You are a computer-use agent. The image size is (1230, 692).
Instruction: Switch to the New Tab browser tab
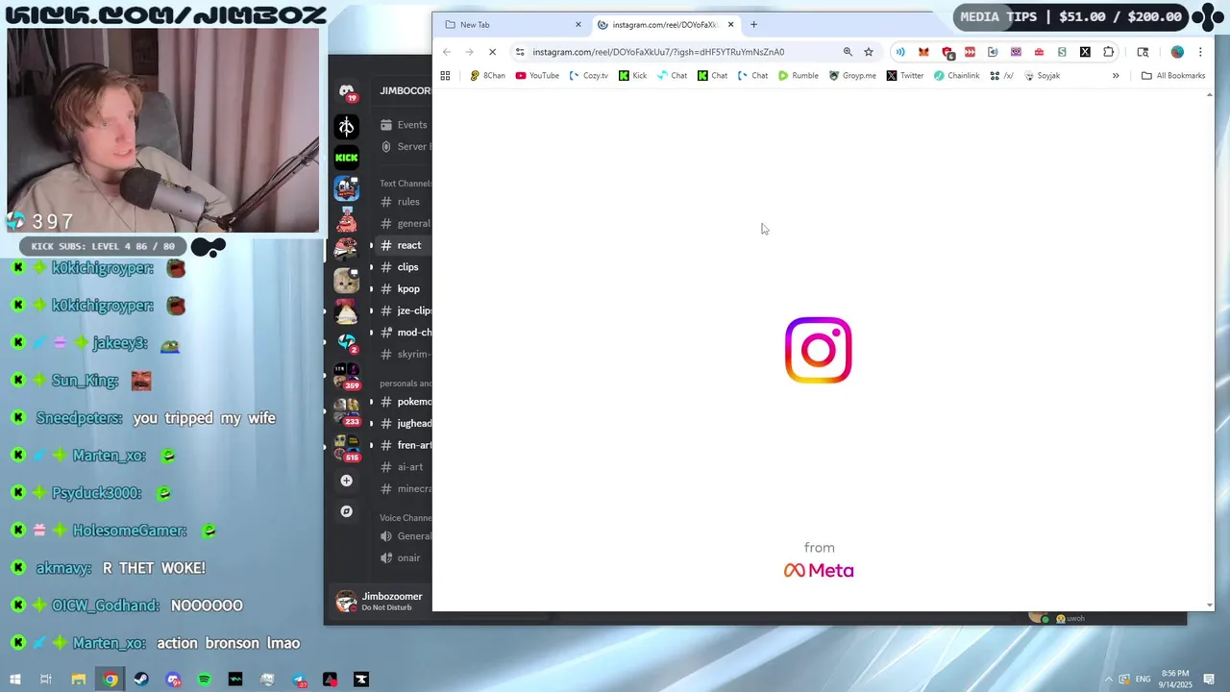click(510, 25)
